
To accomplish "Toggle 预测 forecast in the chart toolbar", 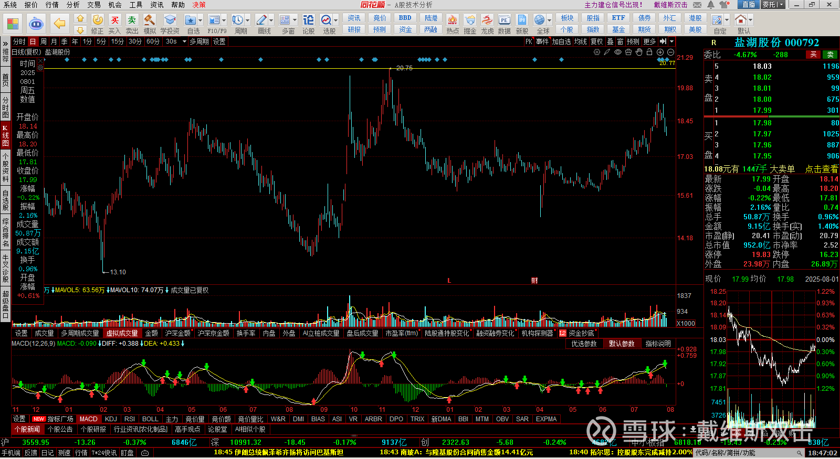I will (x=633, y=41).
